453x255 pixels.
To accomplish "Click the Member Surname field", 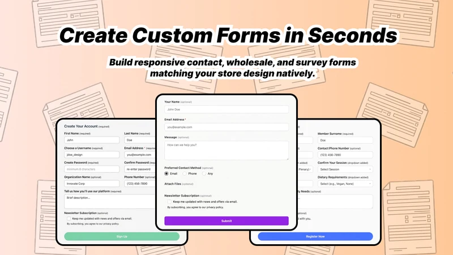I will pos(345,140).
